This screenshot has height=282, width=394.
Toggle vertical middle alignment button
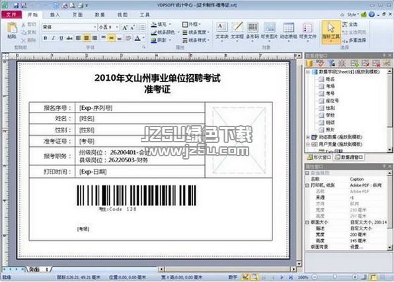coord(111,38)
